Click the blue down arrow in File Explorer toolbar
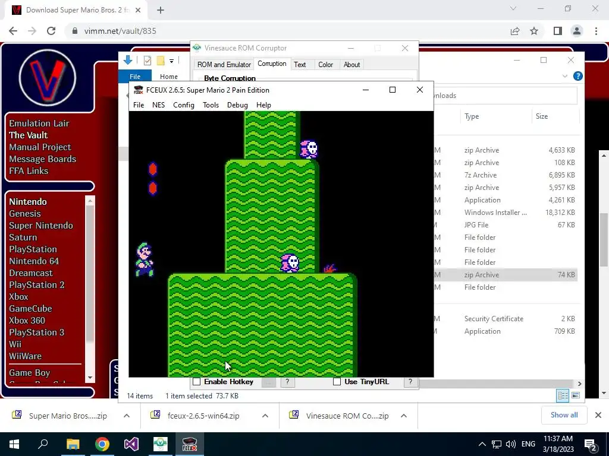 [x=128, y=60]
